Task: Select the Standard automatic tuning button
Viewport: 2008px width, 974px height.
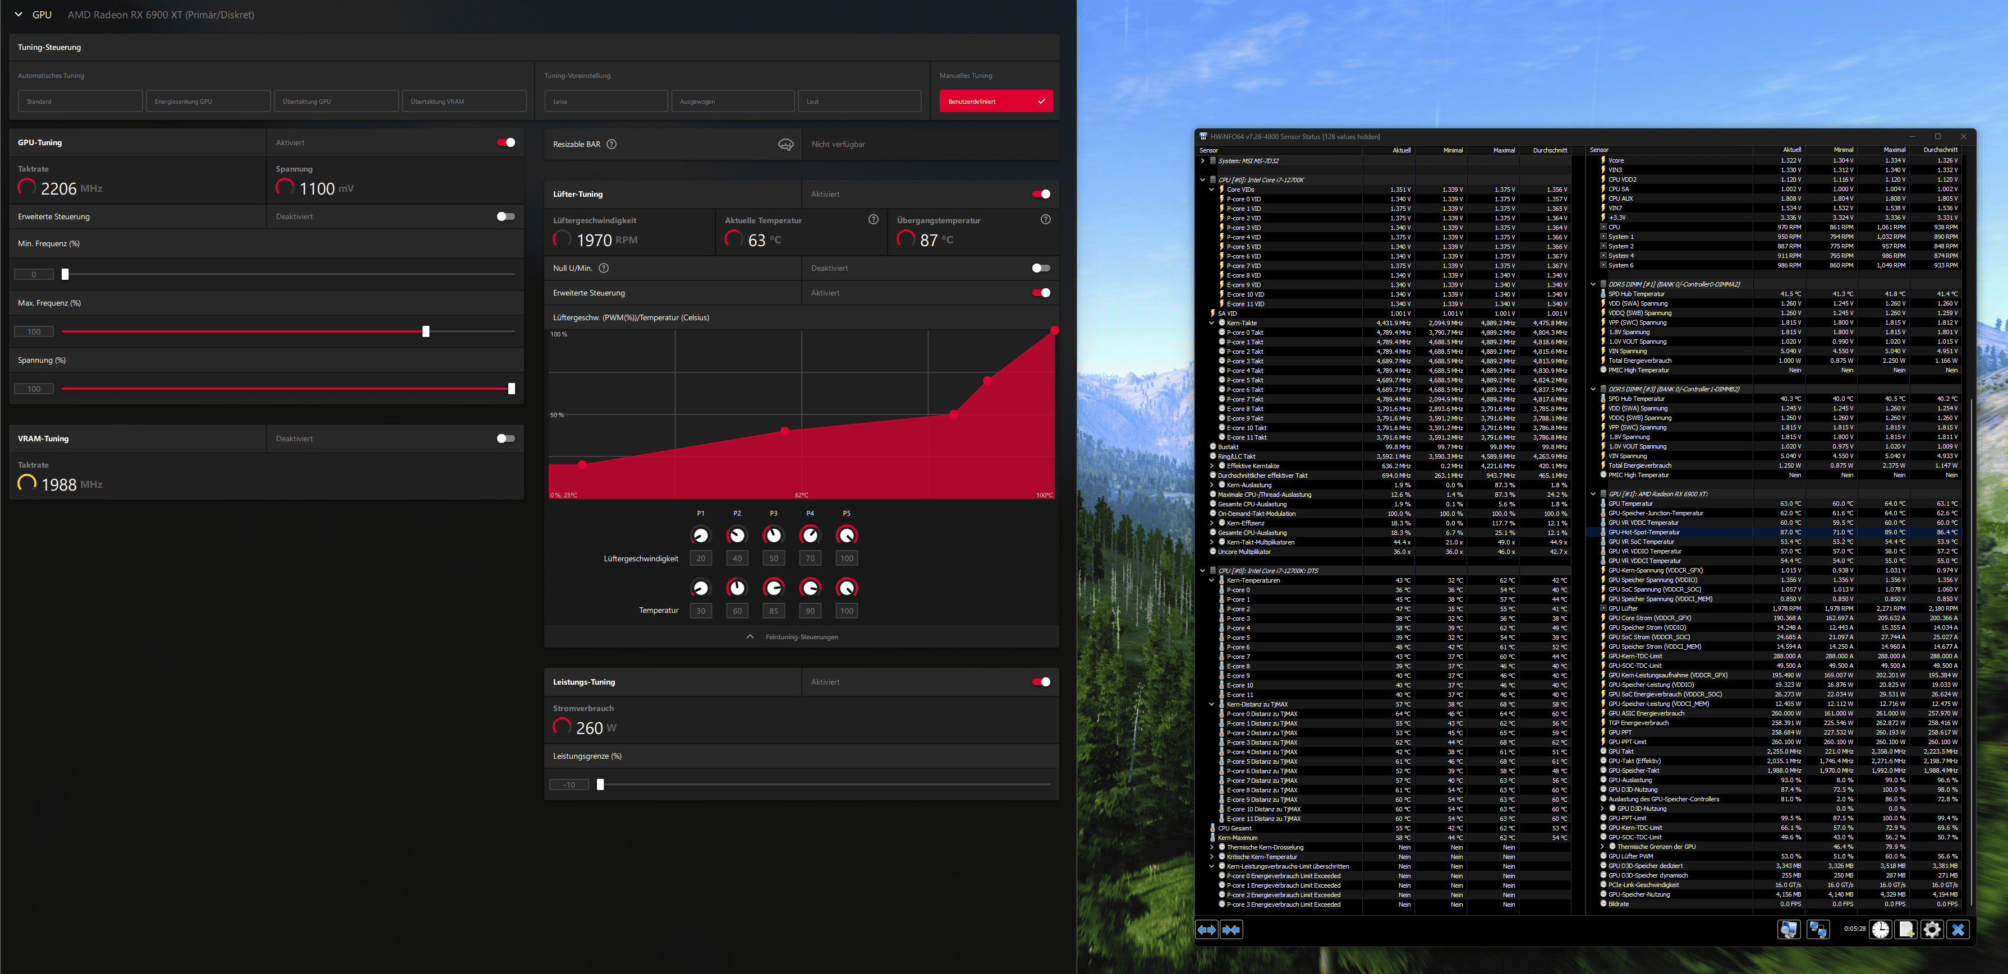Action: (x=80, y=101)
